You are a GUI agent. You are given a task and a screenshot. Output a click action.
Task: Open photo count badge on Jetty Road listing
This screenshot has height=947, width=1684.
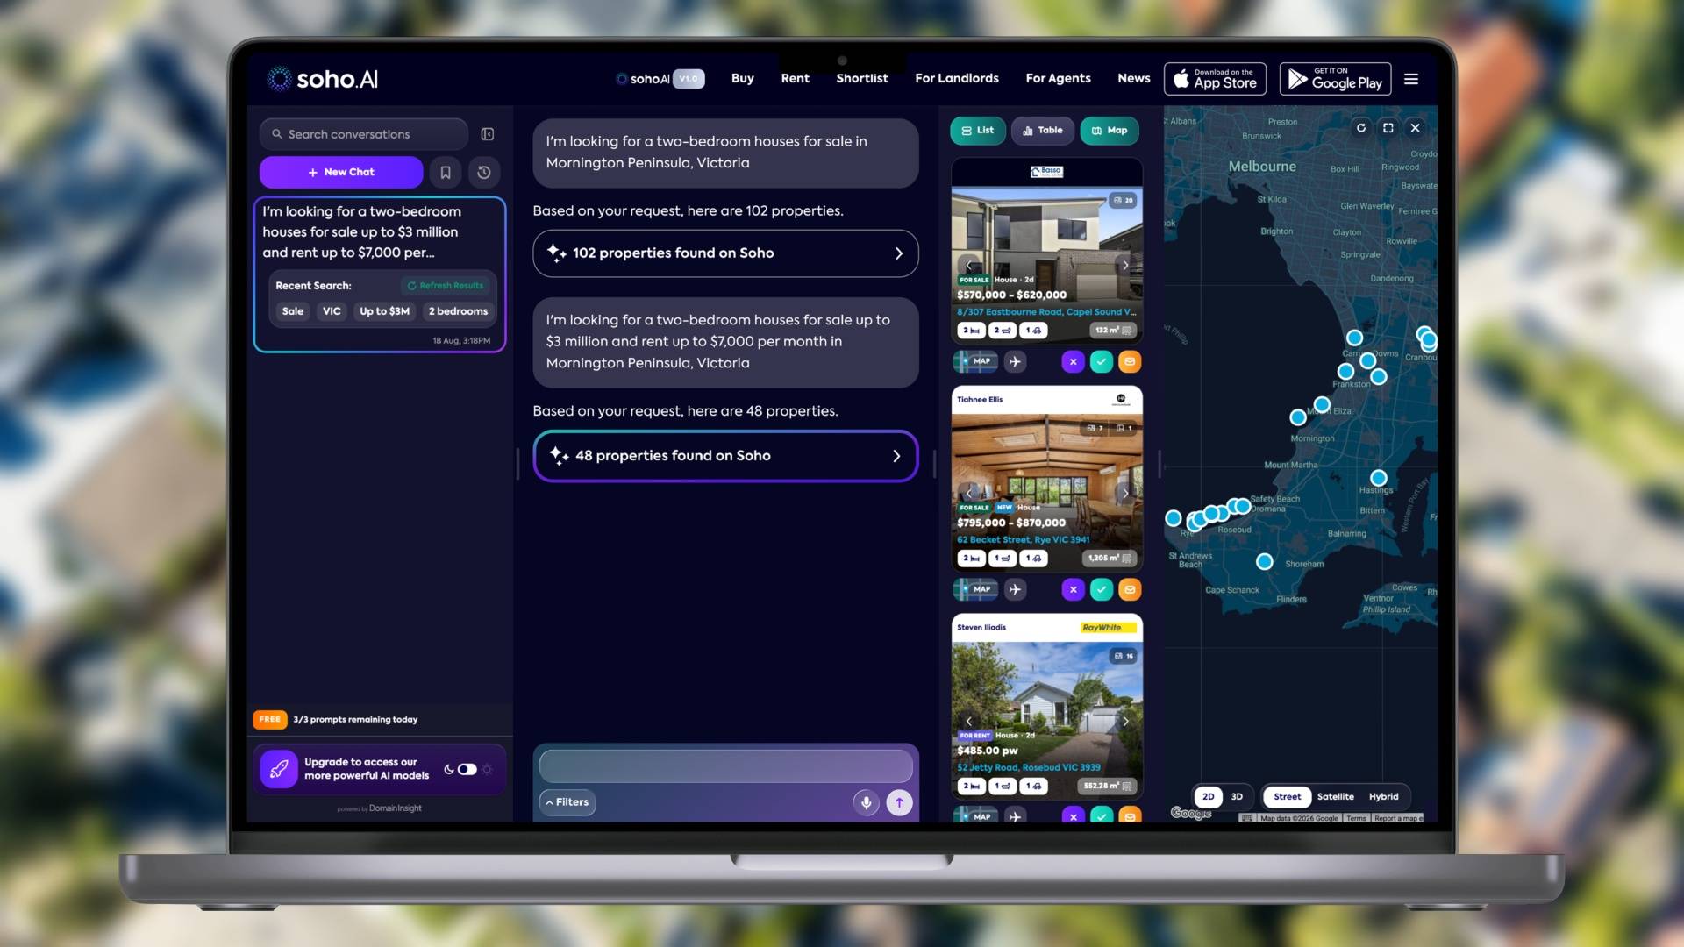1124,656
